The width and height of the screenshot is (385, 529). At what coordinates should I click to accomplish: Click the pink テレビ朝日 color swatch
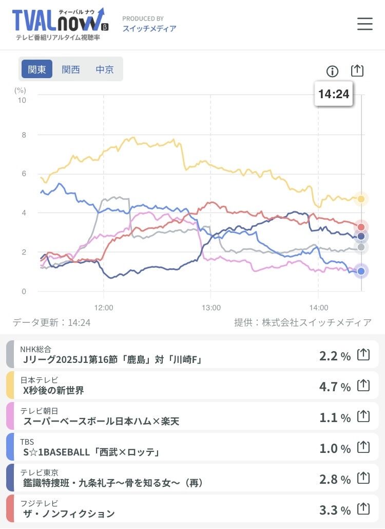10,416
